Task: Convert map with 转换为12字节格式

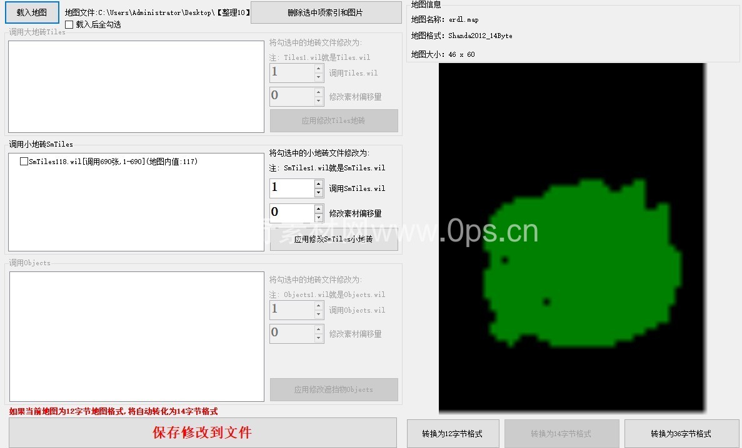Action: [453, 434]
